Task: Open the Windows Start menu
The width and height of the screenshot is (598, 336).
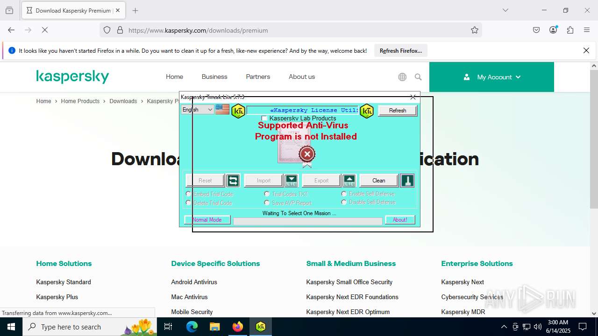Action: (x=11, y=327)
